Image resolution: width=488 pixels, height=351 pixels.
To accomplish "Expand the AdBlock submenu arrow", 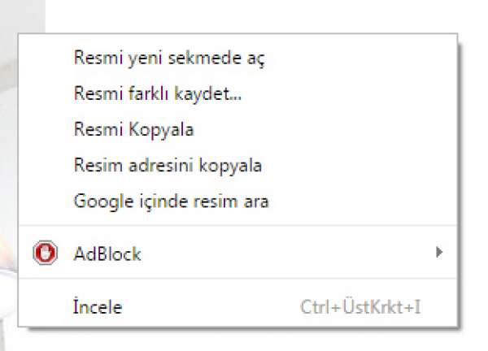I will 439,252.
